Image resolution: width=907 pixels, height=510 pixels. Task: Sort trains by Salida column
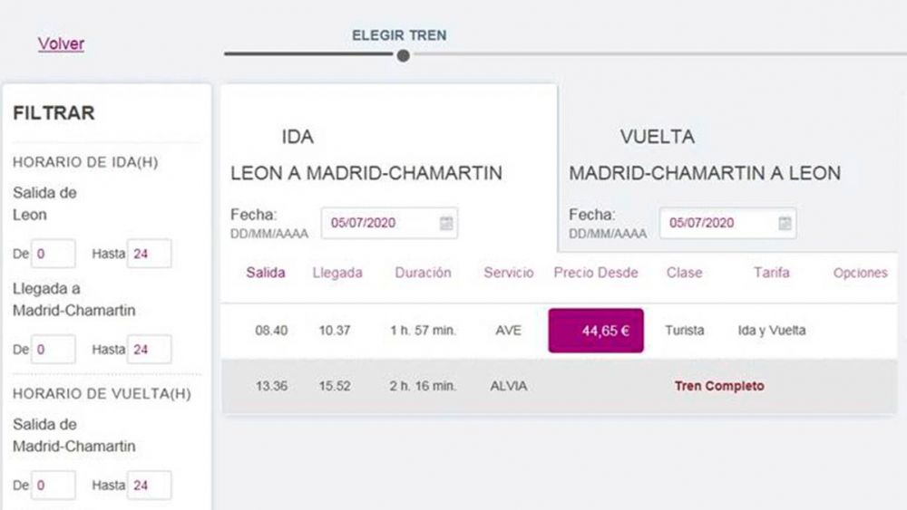coord(266,273)
